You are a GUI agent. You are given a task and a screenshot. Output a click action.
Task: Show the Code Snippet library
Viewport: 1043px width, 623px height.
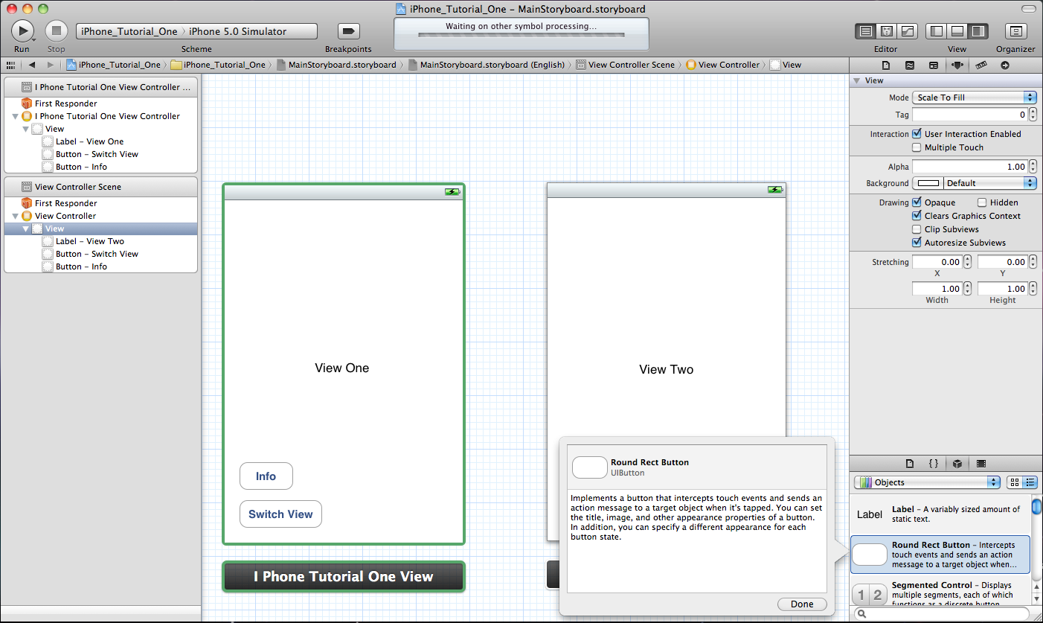coord(934,463)
